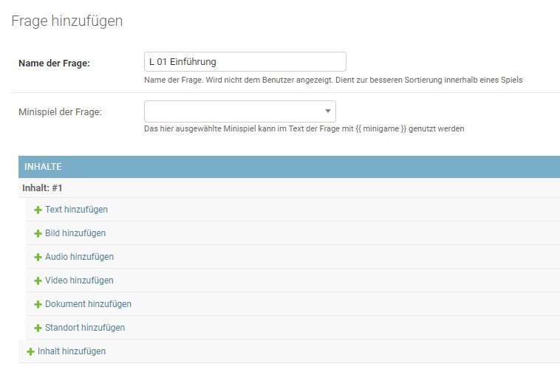Click the Name der Frage label
The width and height of the screenshot is (560, 392).
click(x=54, y=63)
